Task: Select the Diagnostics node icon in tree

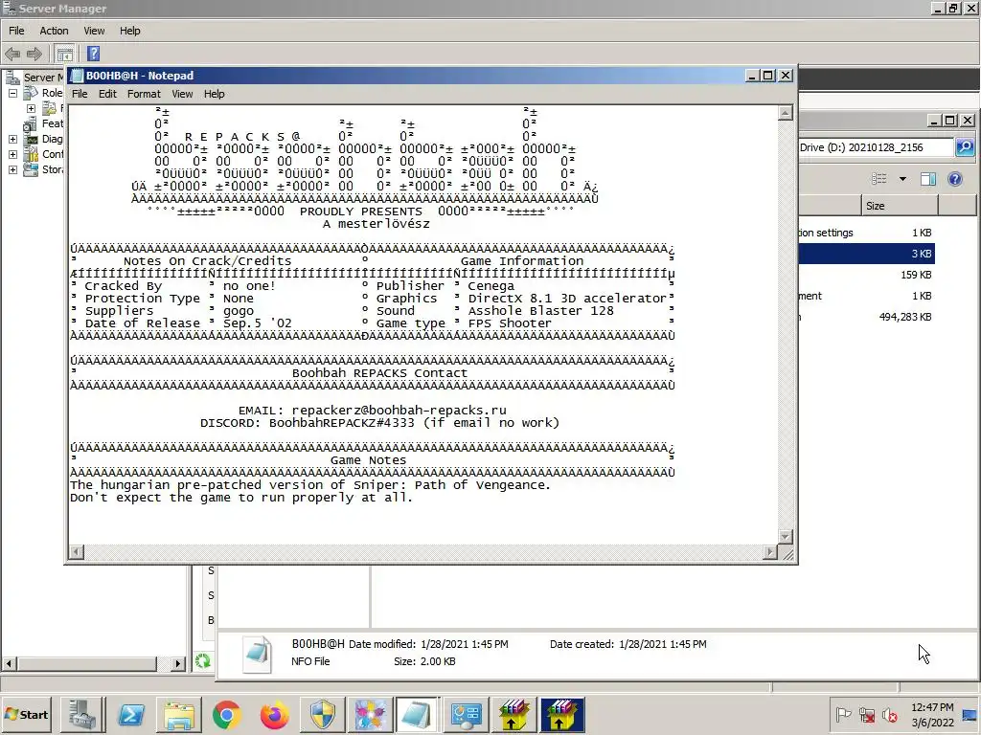Action: tap(31, 139)
